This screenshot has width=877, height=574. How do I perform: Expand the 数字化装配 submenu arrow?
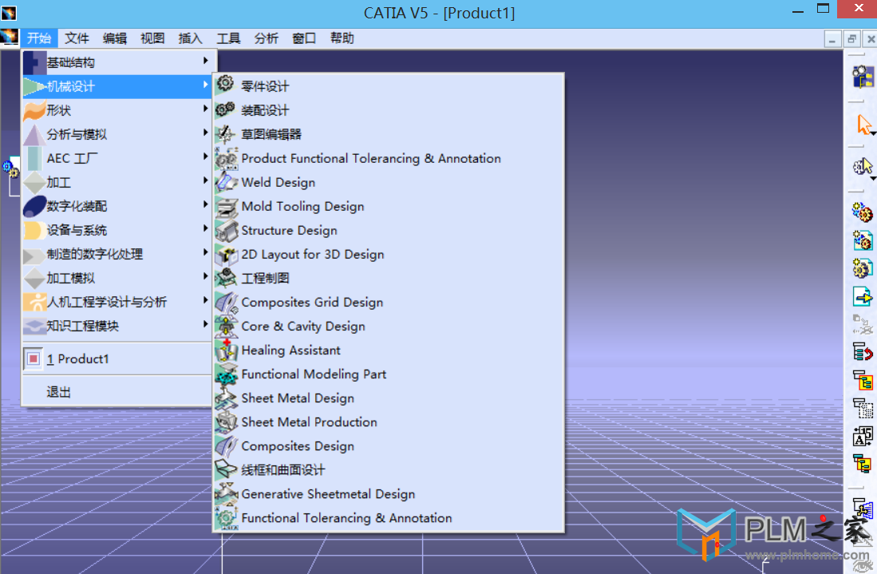206,204
